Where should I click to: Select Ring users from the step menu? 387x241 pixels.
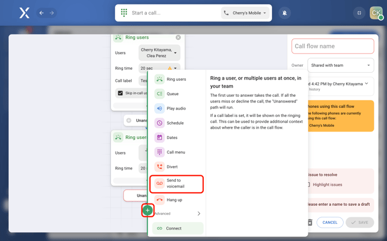[x=176, y=80]
